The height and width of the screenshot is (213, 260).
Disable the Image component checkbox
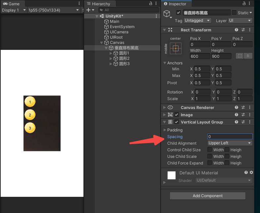pos(177,115)
